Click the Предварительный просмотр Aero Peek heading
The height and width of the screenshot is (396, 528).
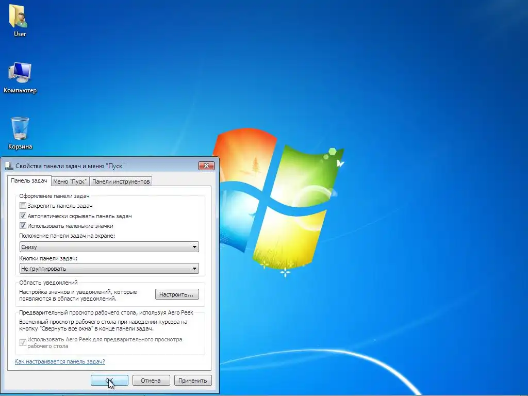[106, 312]
